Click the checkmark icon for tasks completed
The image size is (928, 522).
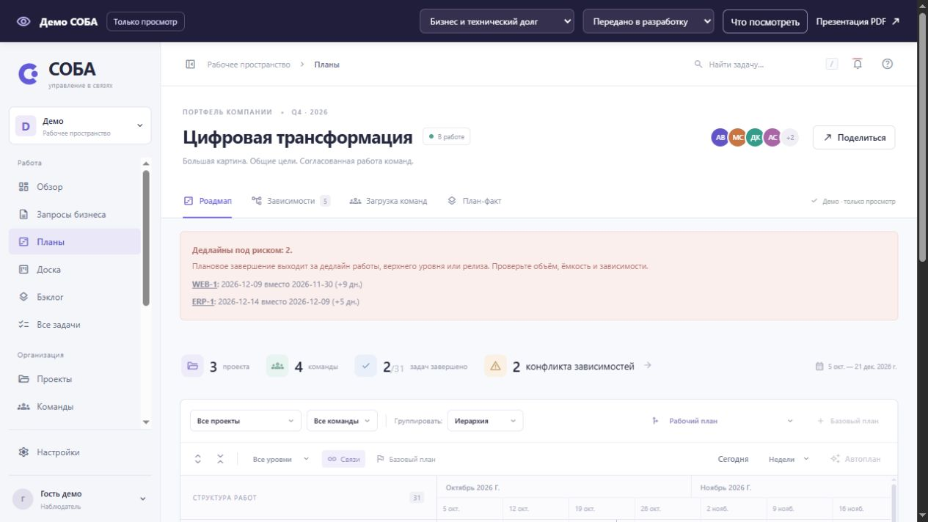pyautogui.click(x=365, y=366)
